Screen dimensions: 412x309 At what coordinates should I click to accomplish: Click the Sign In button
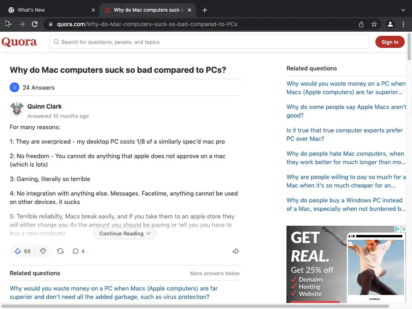coord(390,42)
